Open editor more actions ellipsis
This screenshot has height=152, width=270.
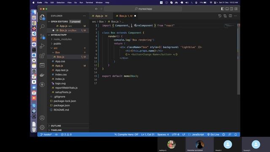(x=235, y=16)
